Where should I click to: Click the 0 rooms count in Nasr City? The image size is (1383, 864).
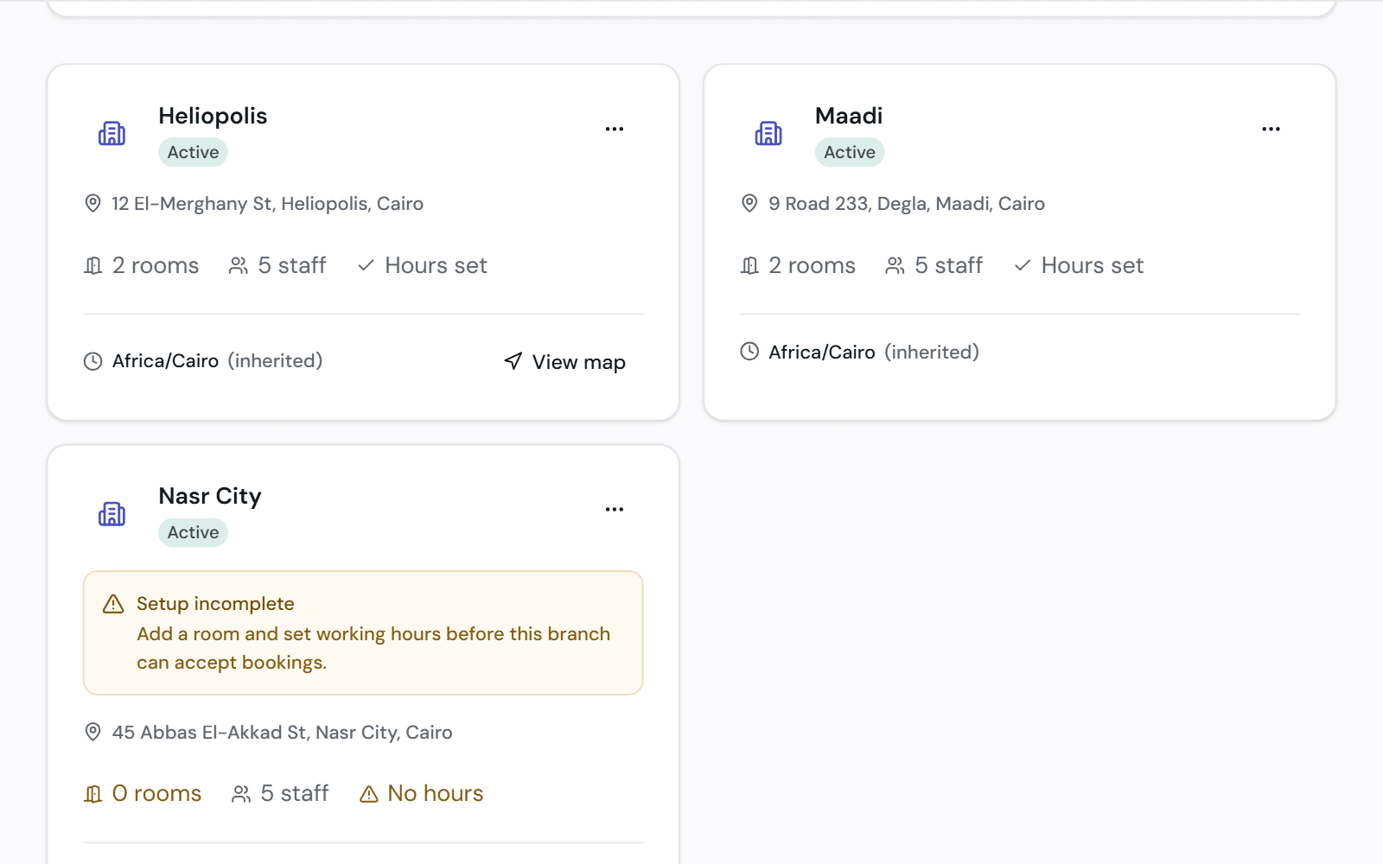156,793
